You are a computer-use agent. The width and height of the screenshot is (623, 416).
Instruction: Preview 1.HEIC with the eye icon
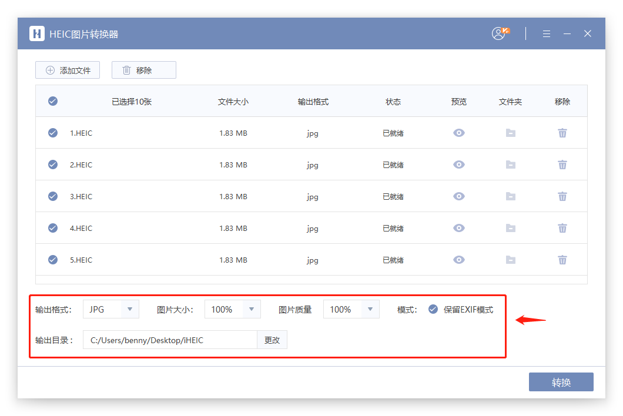click(459, 133)
